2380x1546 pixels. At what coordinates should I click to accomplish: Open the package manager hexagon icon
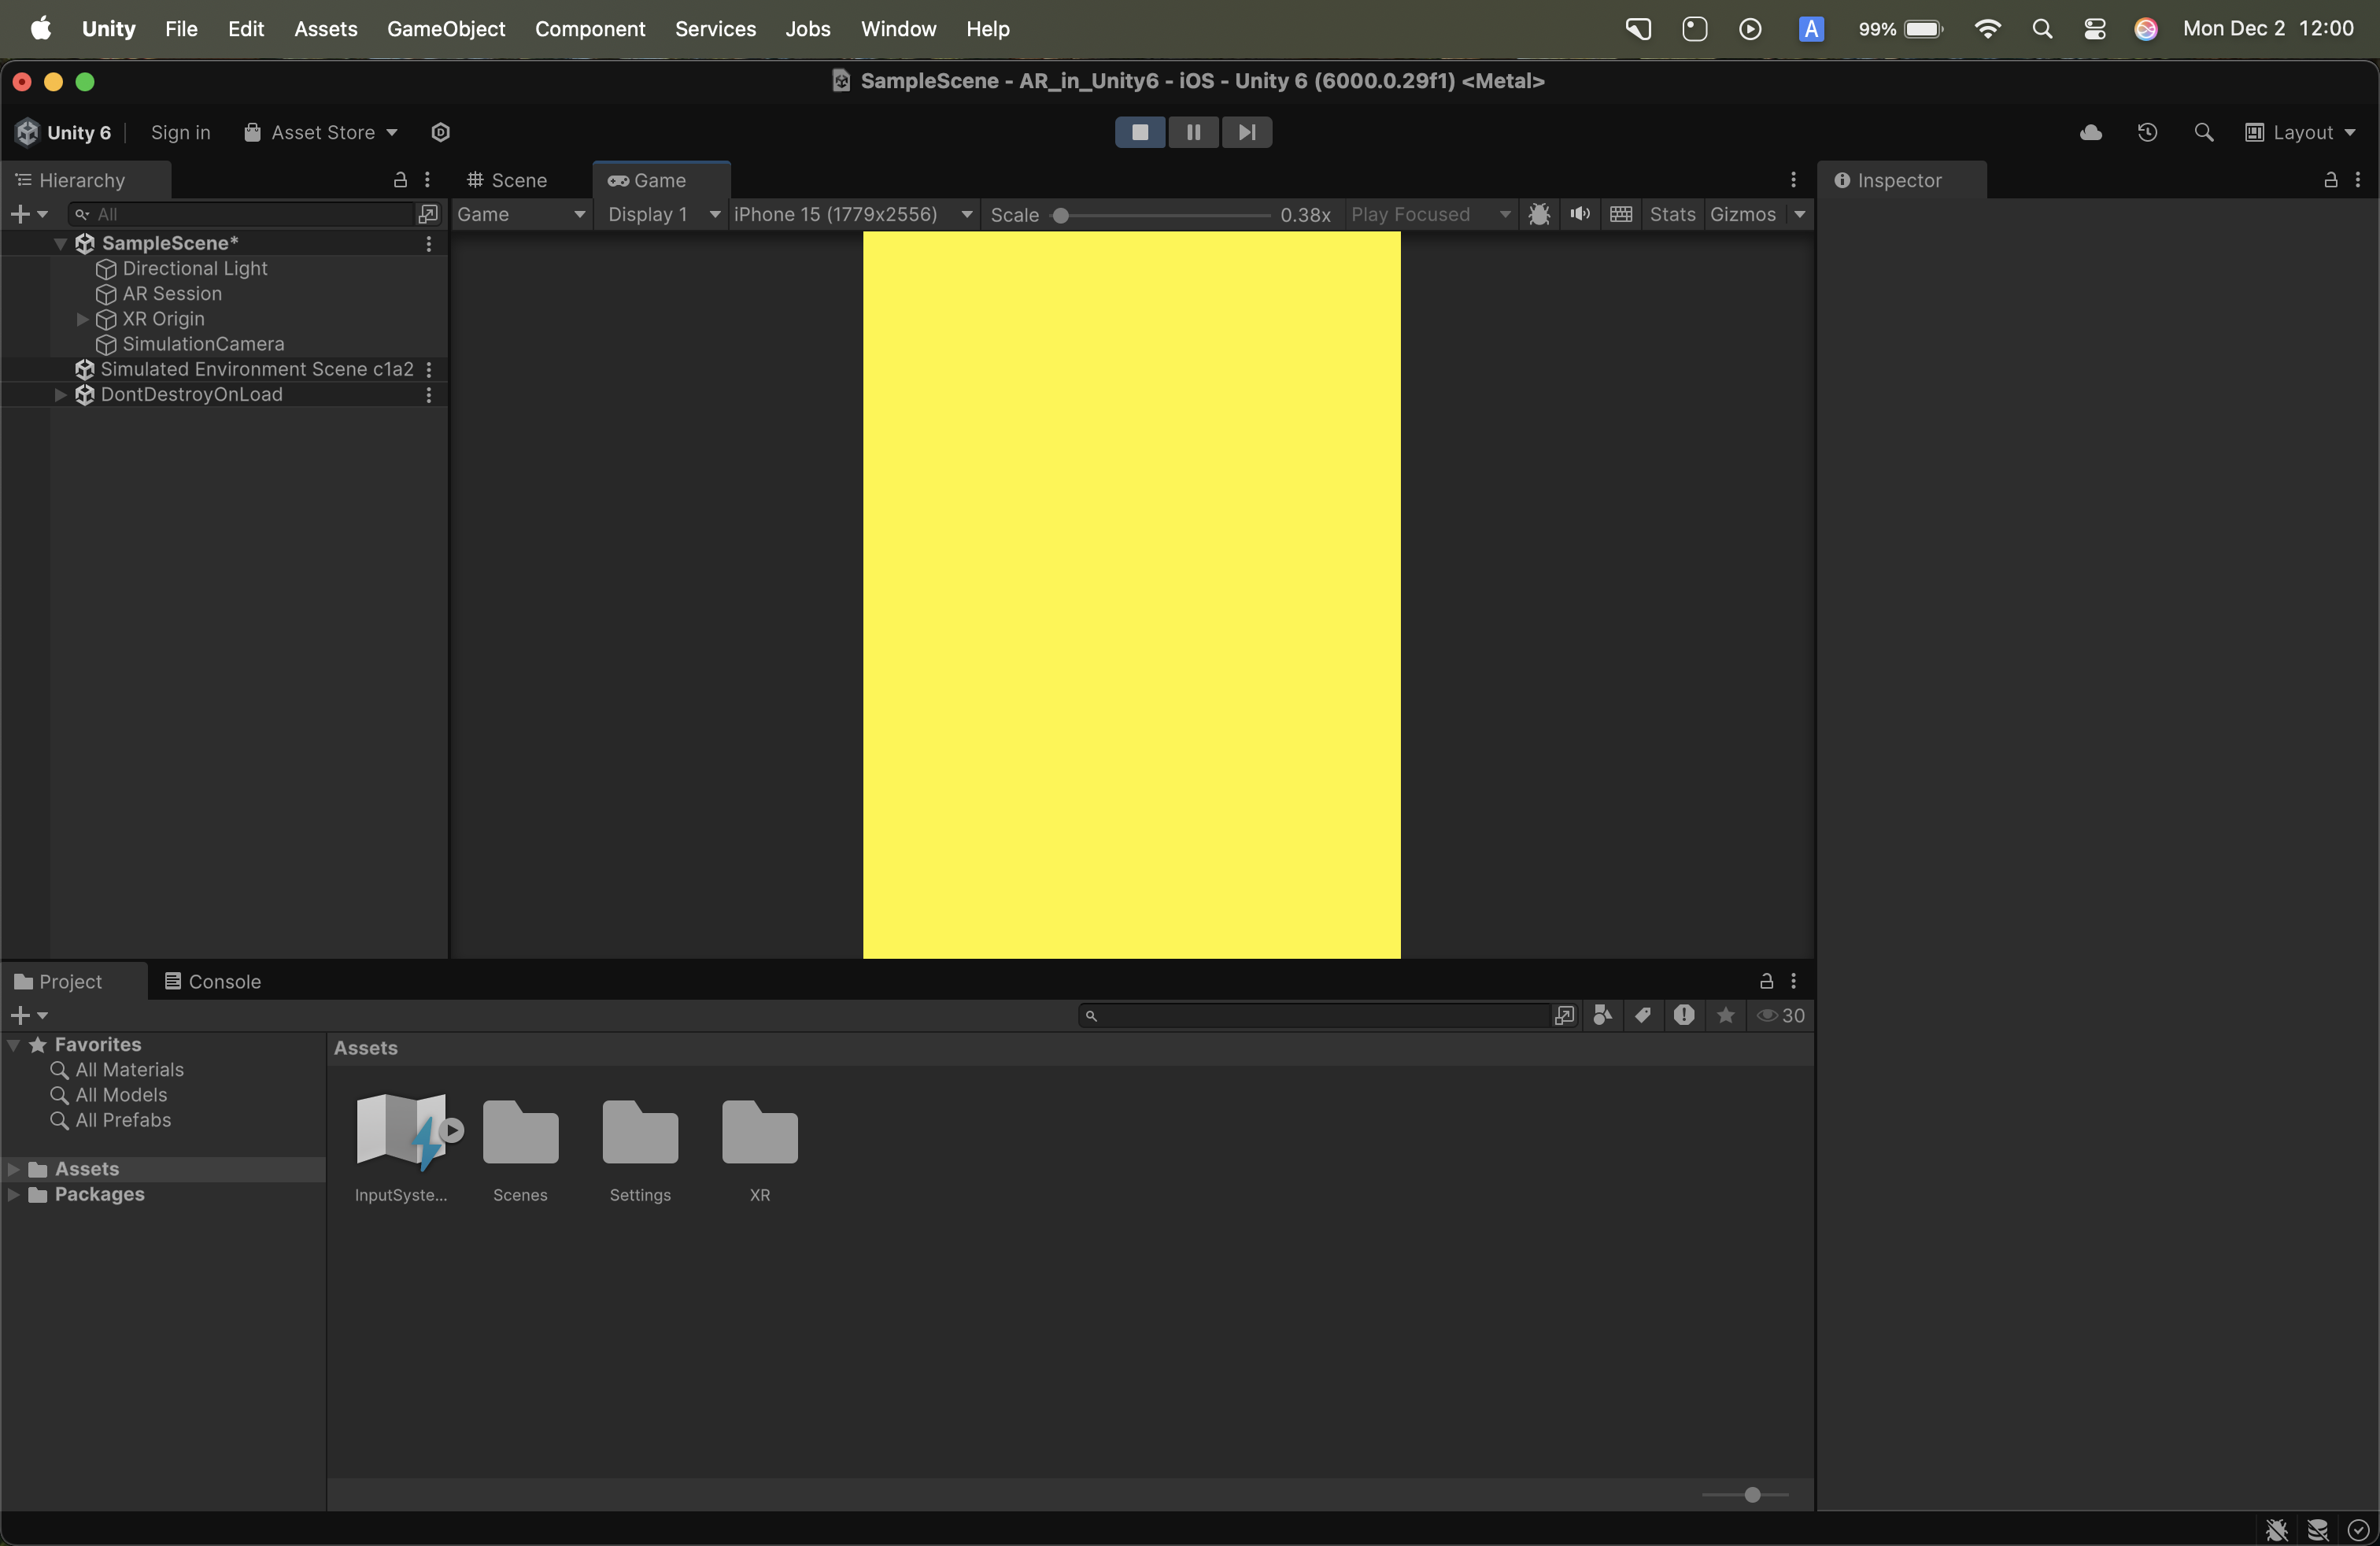440,133
